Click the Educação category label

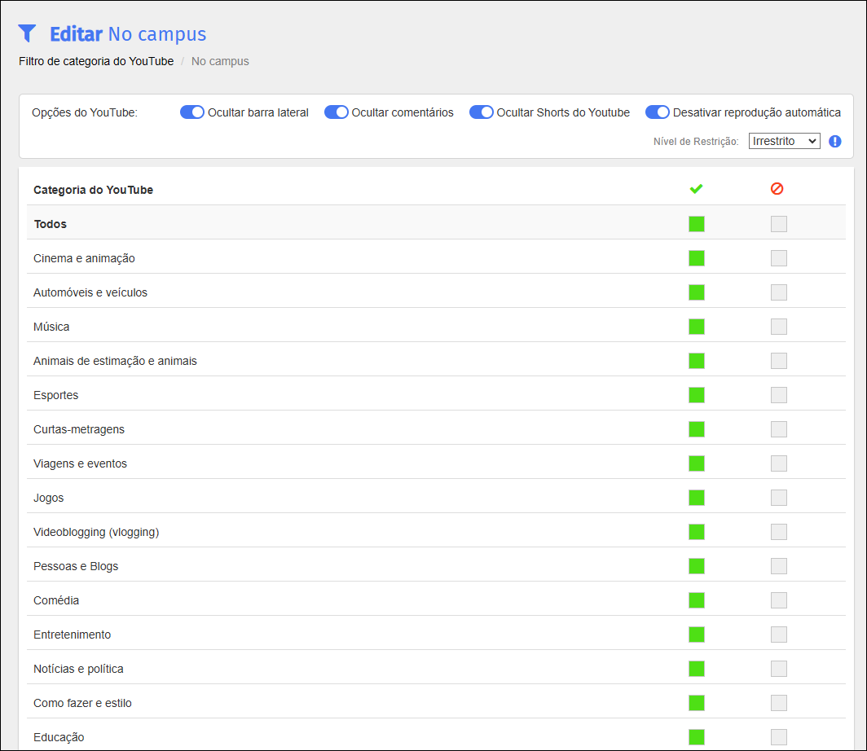click(x=59, y=738)
